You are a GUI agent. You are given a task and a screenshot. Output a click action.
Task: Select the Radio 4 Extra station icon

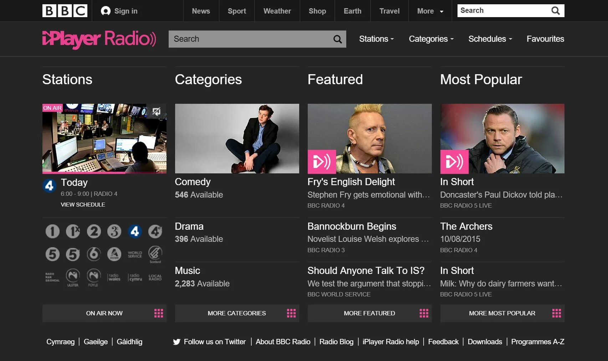click(155, 232)
